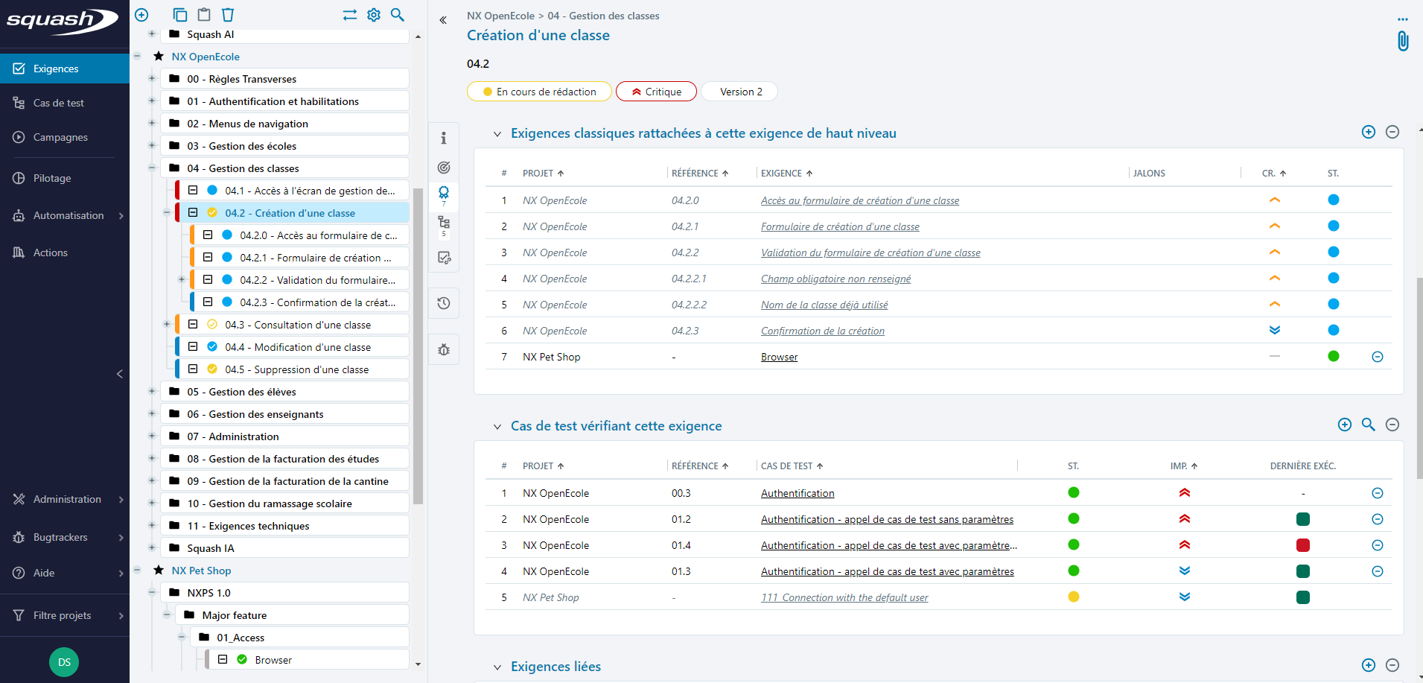Collapse the left navigation sidebar arrow
Viewport: 1423px width, 683px height.
120,374
